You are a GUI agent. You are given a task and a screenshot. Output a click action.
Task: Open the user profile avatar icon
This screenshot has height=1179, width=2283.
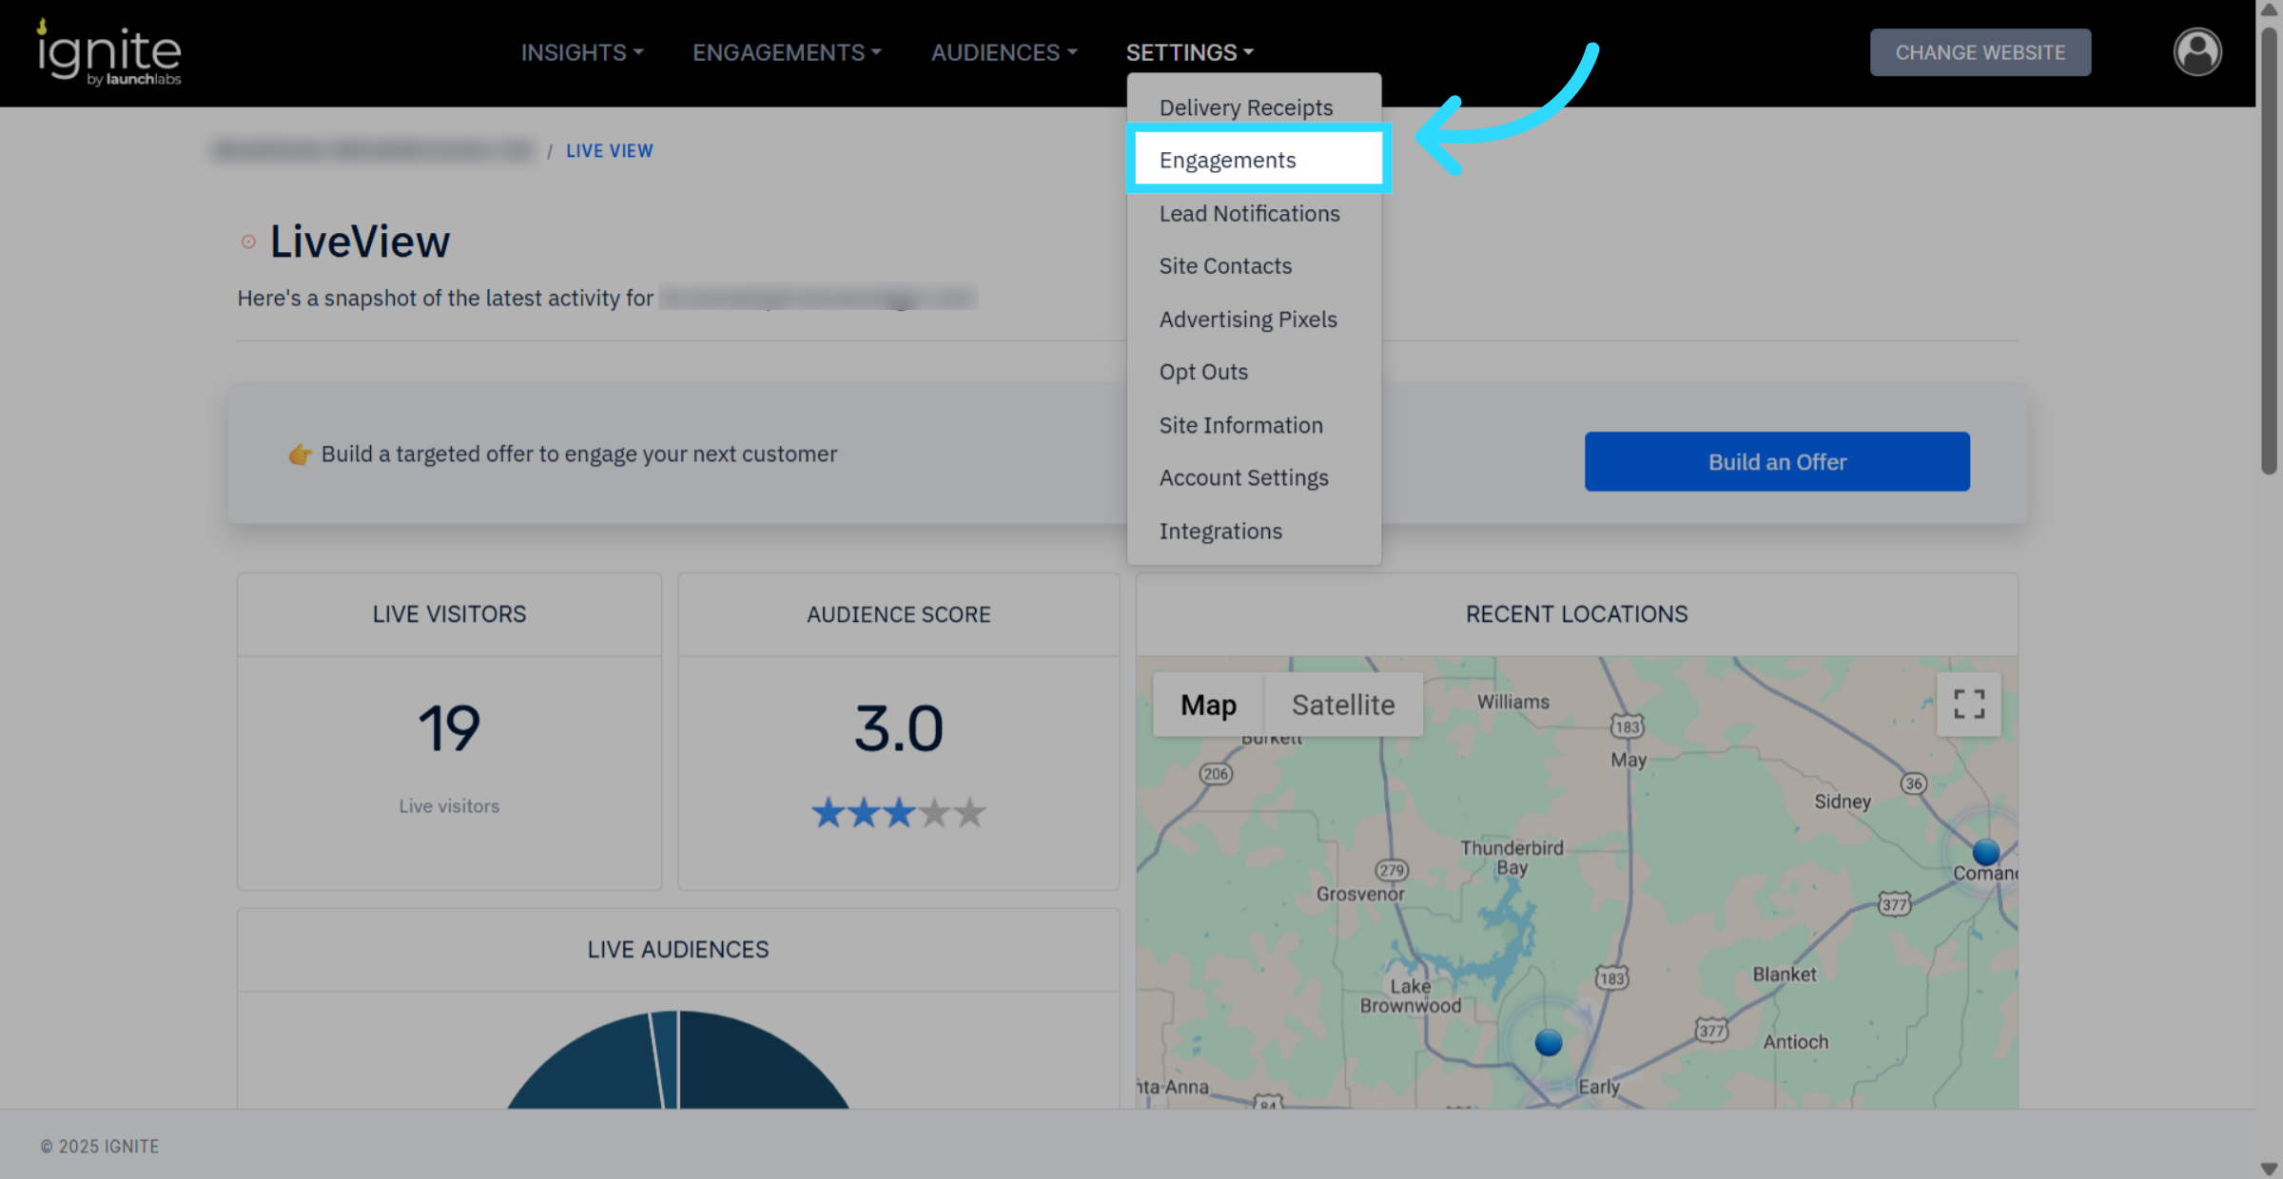(x=2196, y=52)
